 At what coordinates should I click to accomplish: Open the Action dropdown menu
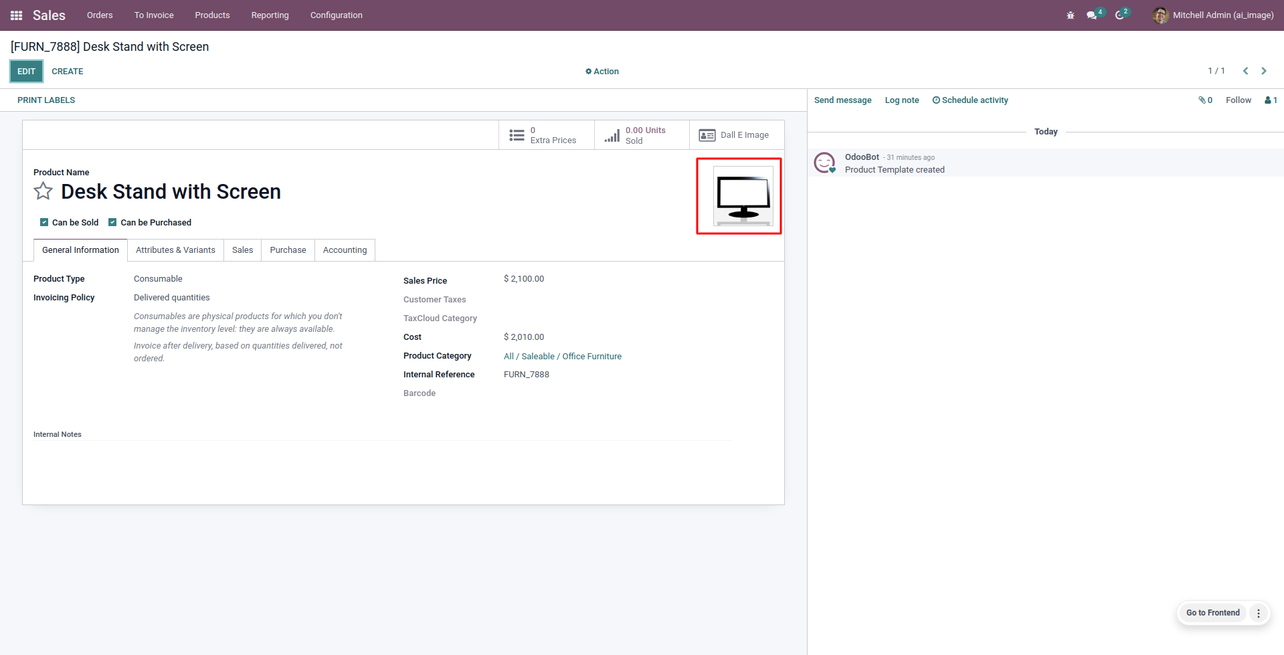602,72
